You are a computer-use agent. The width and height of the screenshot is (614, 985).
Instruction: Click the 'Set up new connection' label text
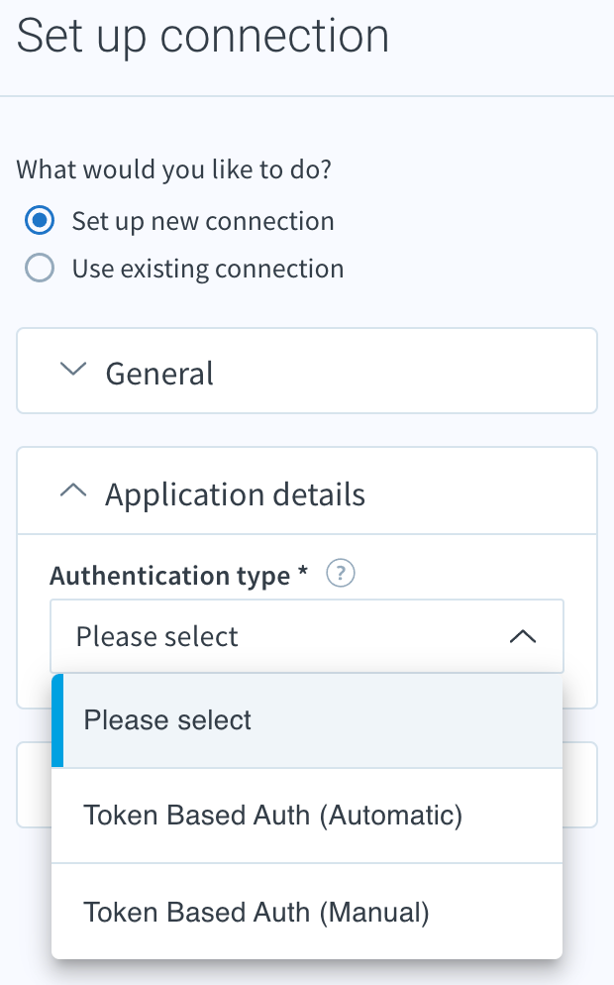point(203,222)
